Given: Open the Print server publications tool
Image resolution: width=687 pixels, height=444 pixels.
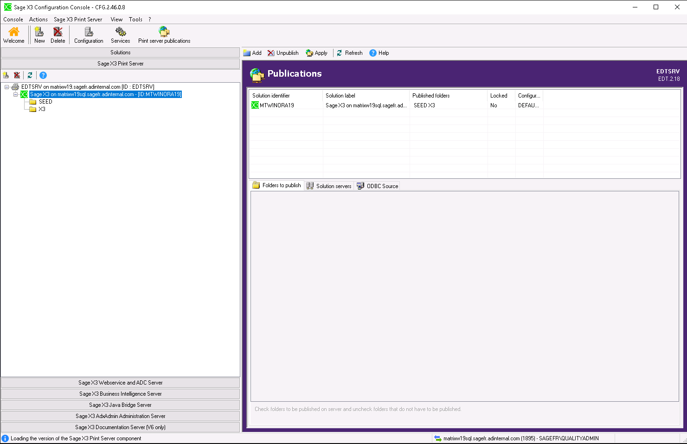Looking at the screenshot, I should coord(164,33).
